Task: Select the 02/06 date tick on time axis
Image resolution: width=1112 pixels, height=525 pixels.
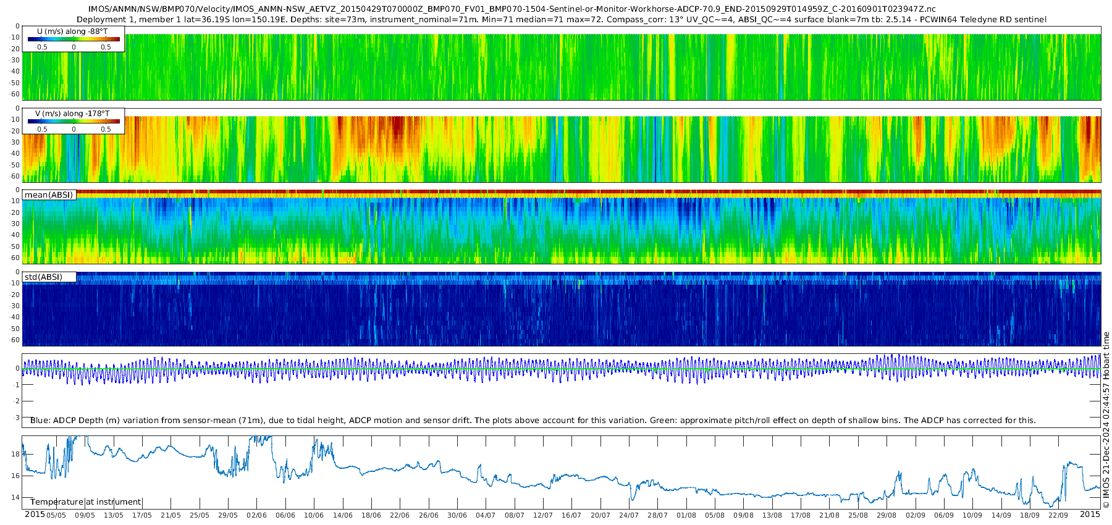Action: pos(257,516)
